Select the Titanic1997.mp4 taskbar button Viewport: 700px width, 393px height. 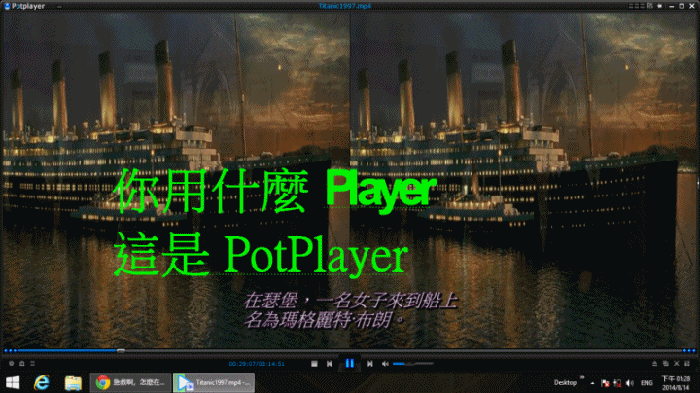coord(214,382)
